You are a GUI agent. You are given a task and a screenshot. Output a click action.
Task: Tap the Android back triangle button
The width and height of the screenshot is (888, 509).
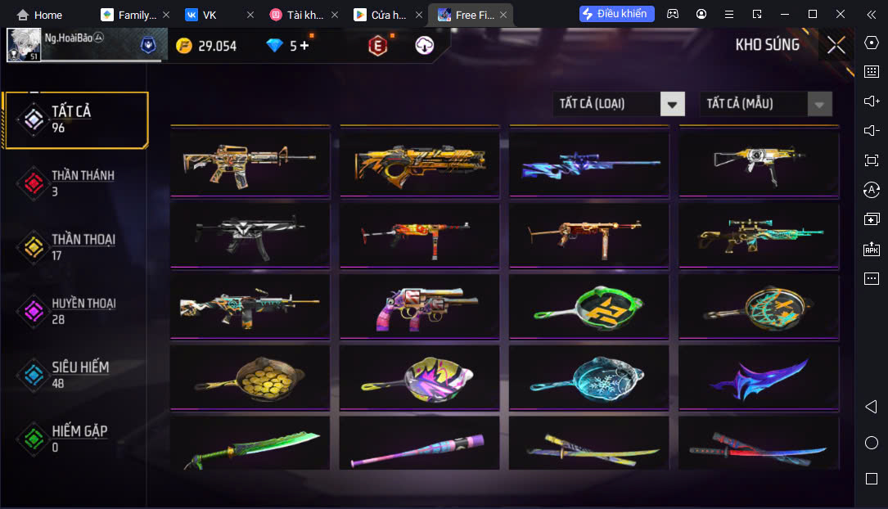click(872, 407)
